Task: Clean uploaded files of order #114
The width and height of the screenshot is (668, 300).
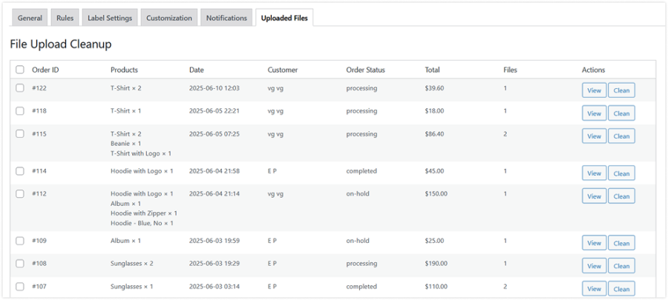Action: 621,173
